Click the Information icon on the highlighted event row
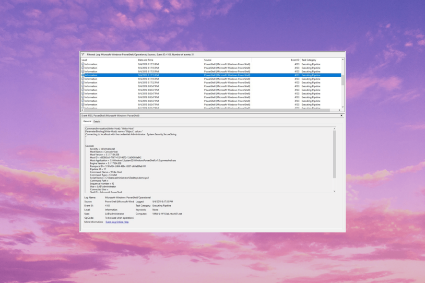 point(82,75)
